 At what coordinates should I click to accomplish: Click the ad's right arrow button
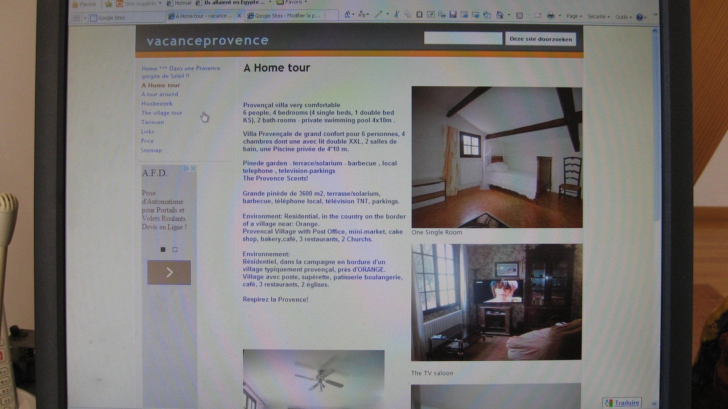click(169, 272)
